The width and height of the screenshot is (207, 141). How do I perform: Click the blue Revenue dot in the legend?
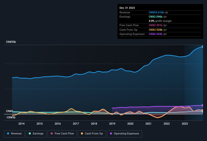(x=8, y=134)
